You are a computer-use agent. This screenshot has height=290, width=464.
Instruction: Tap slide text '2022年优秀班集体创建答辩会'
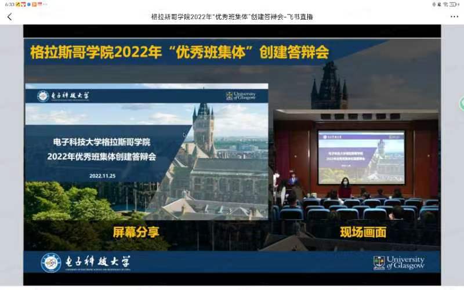tap(101, 157)
